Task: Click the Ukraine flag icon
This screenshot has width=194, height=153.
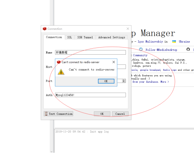Action: point(174,42)
